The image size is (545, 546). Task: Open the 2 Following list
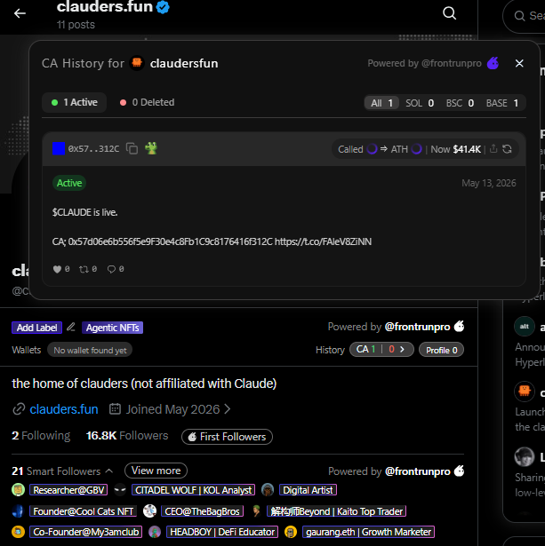click(x=41, y=436)
